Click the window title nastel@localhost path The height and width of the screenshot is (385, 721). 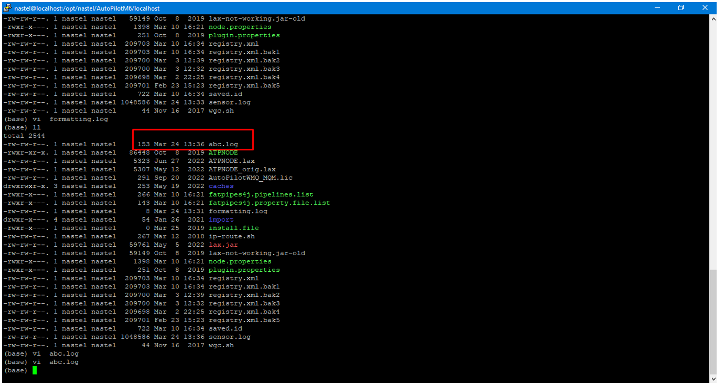(x=87, y=8)
